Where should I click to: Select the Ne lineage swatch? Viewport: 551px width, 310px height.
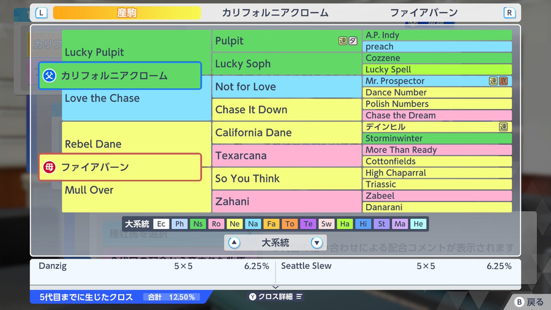tap(234, 224)
